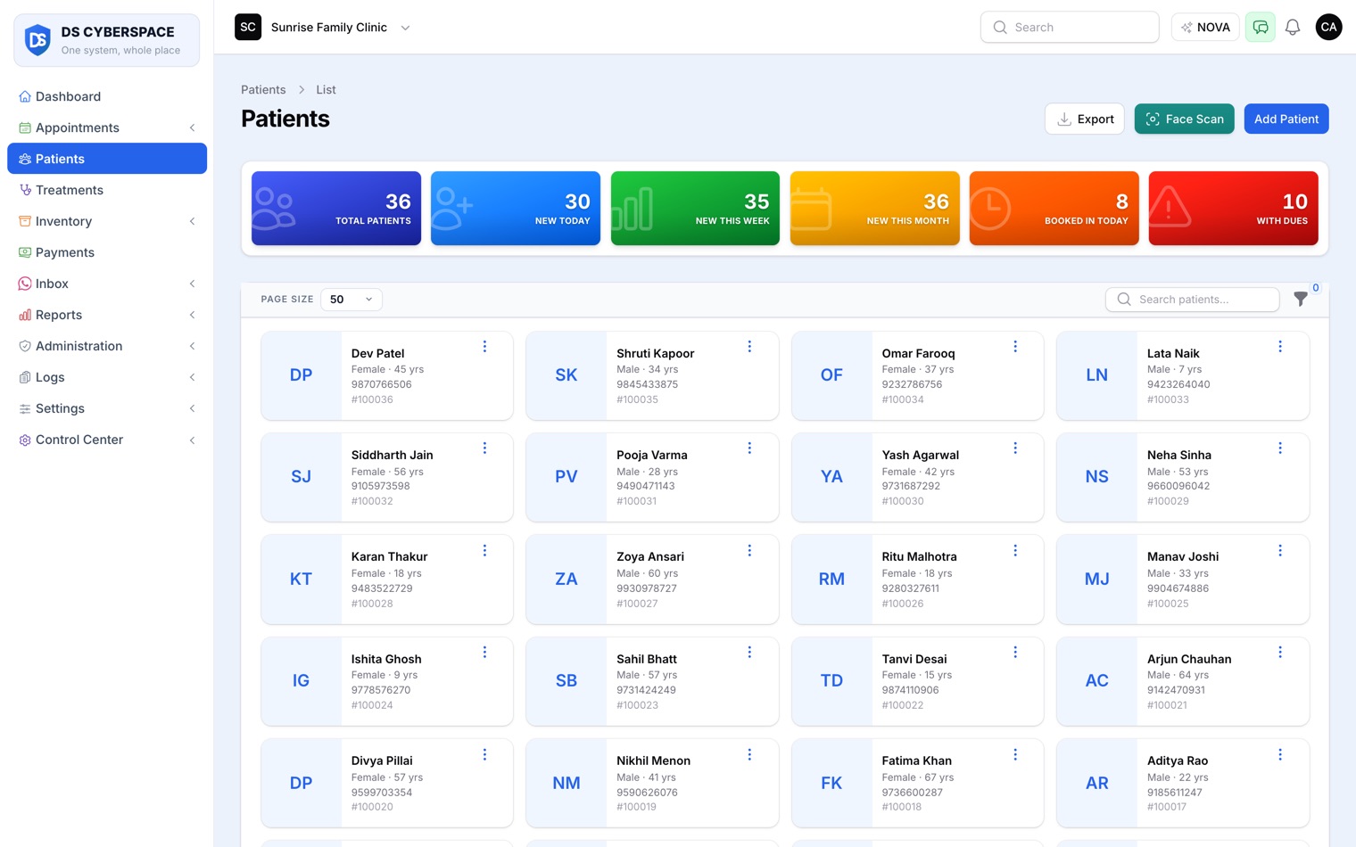Expand the Control Center sidebar submenu
Image resolution: width=1356 pixels, height=847 pixels.
pyautogui.click(x=192, y=440)
